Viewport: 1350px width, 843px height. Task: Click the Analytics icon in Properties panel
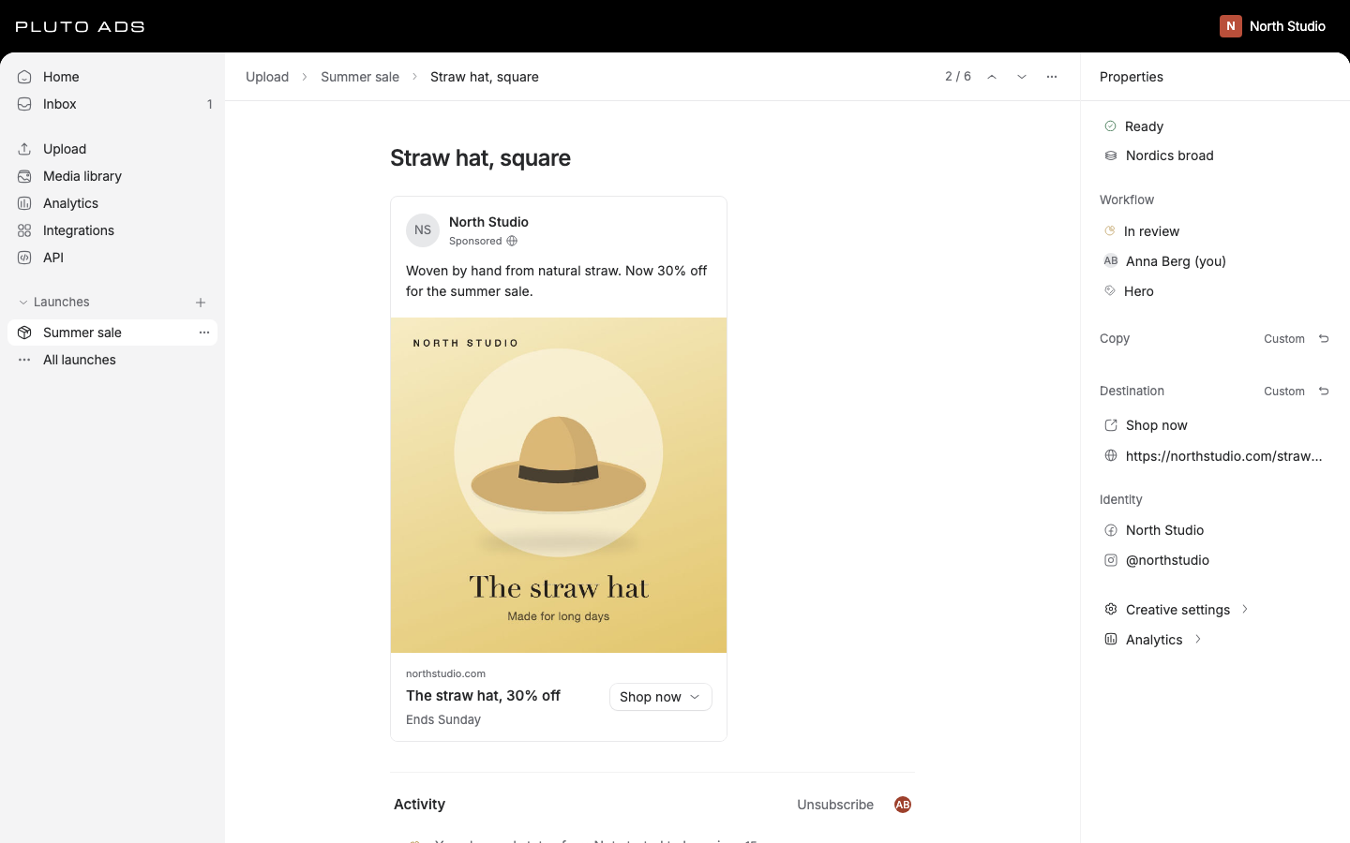click(1111, 640)
